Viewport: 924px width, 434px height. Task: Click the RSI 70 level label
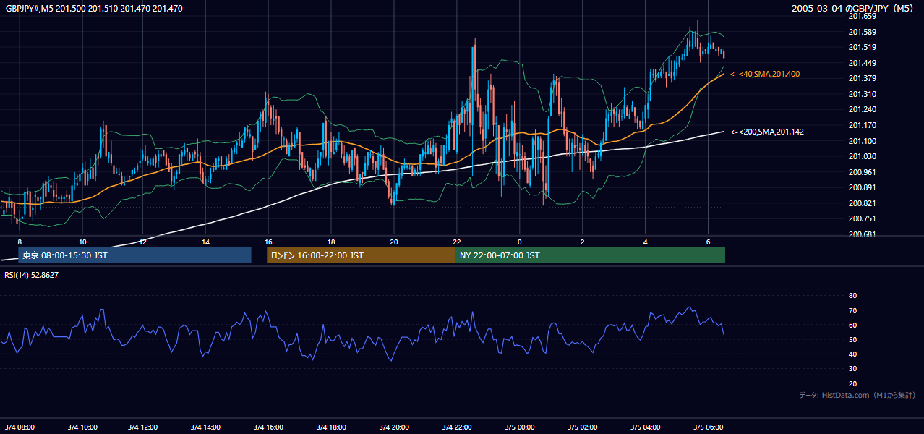coord(852,310)
